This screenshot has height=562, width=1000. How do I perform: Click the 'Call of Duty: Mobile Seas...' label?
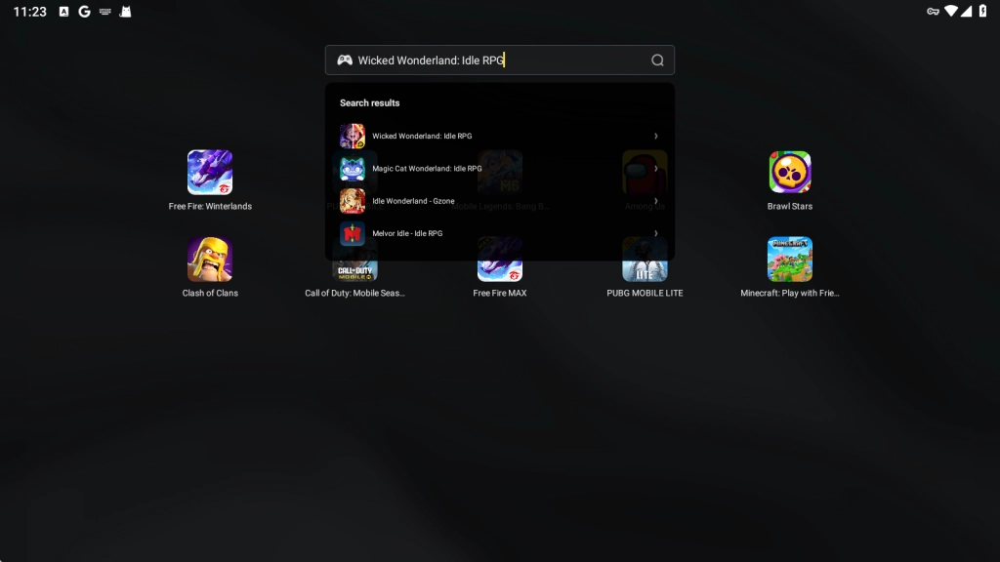pos(354,293)
